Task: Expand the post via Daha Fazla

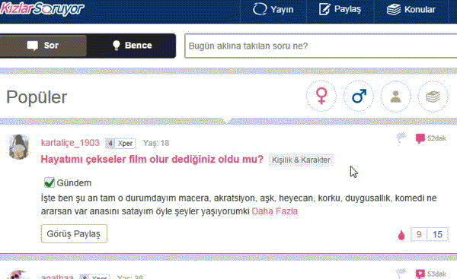Action: pyautogui.click(x=275, y=211)
